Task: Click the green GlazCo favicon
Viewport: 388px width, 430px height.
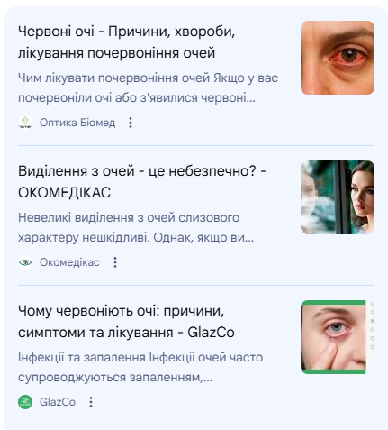Action: (25, 402)
